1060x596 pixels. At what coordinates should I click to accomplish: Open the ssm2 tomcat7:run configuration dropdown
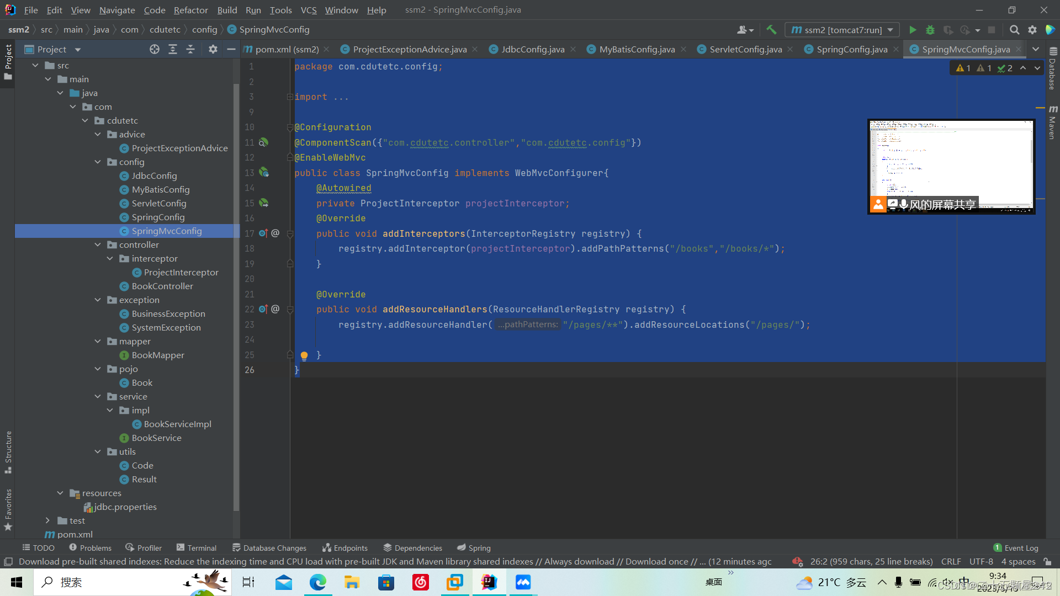(842, 30)
